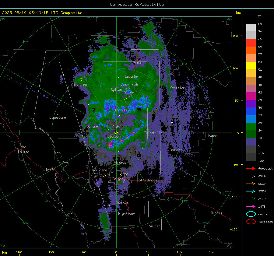This screenshot has height=256, width=274.
Task: Select the 42 dBZ pink color swatch
Action: click(251, 88)
